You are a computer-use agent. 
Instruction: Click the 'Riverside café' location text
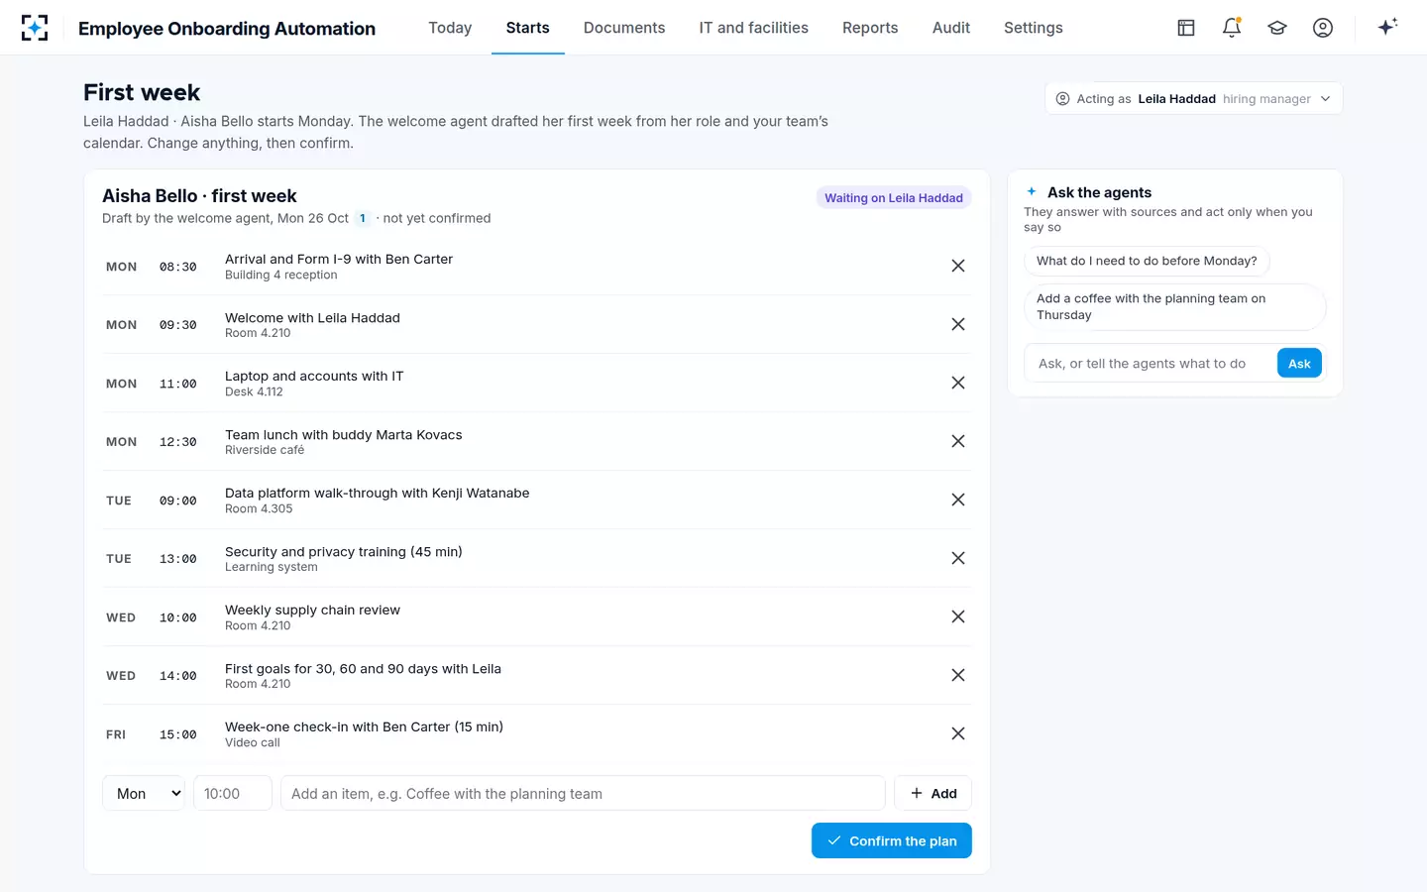click(265, 450)
